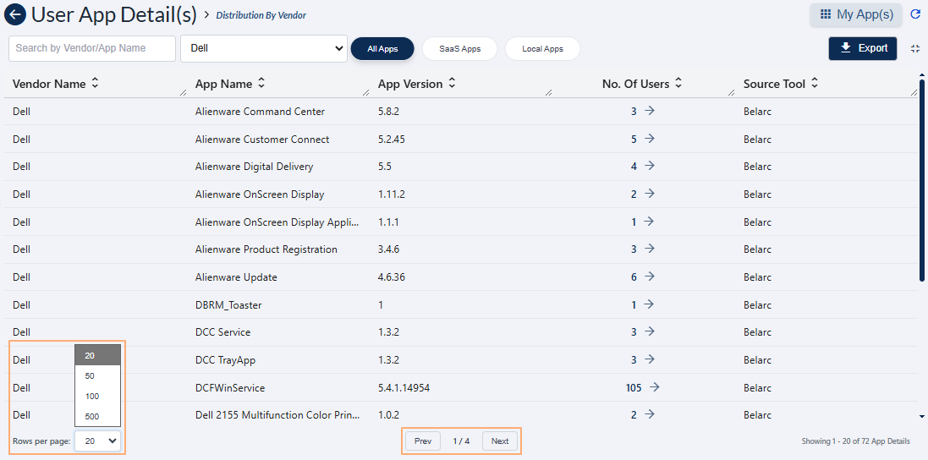
Task: Open users arrow for DCC TrayApp
Action: click(x=649, y=359)
